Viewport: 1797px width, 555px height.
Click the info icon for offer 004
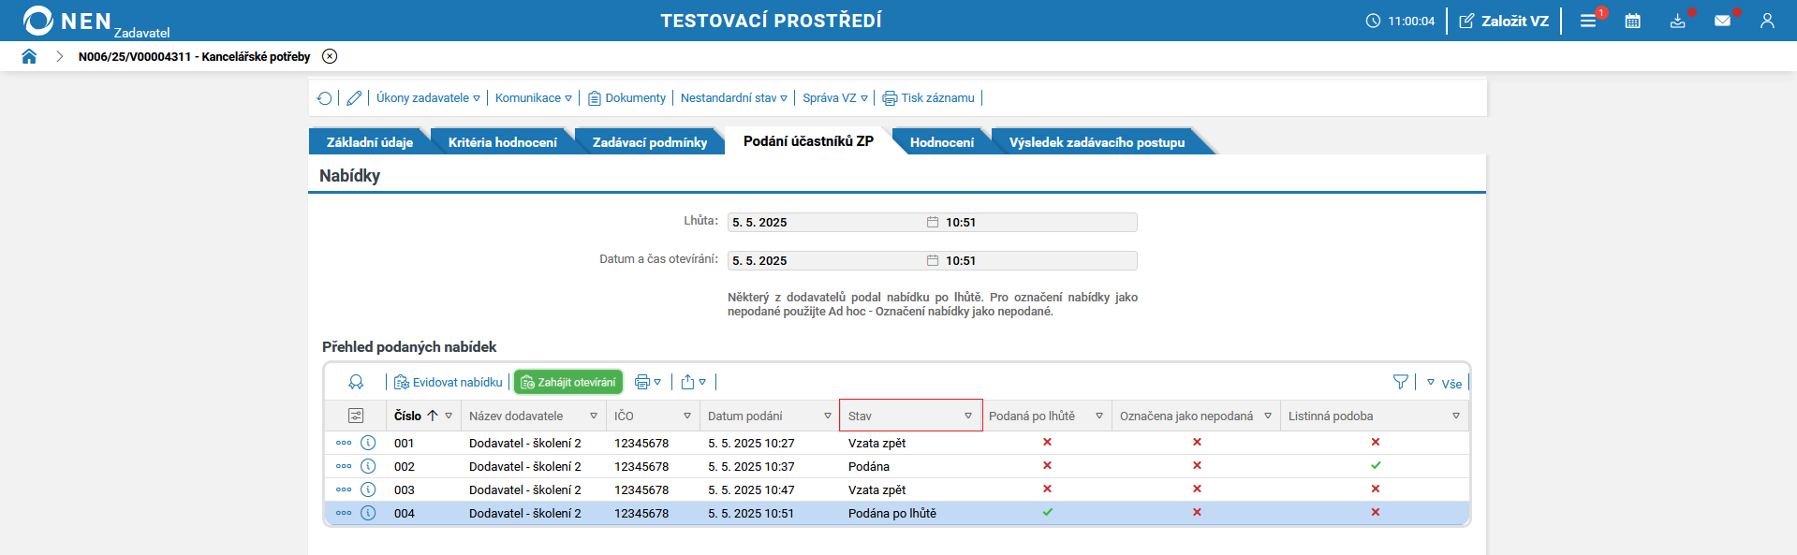(x=368, y=513)
